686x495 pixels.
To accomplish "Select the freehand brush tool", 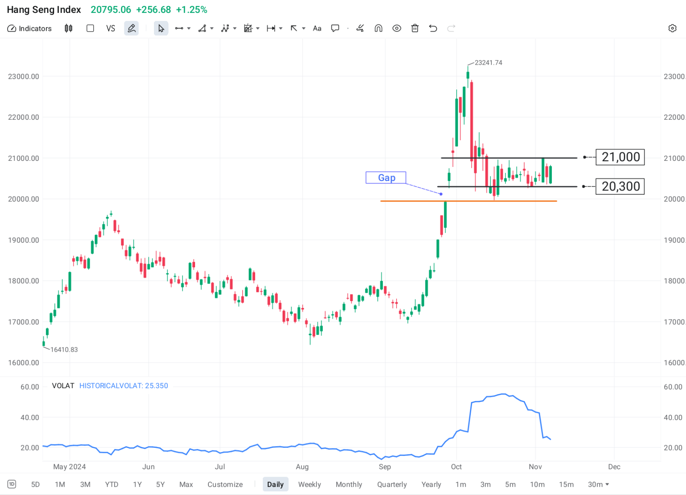I will (x=360, y=28).
